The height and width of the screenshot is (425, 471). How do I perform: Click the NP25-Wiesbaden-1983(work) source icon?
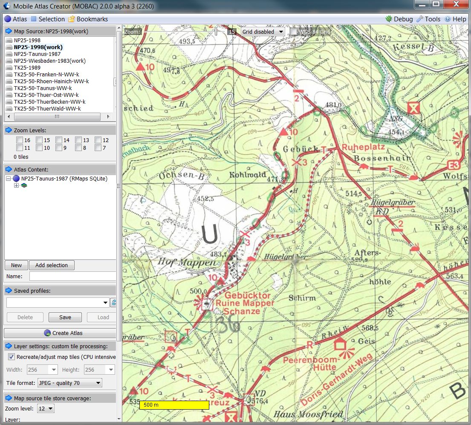pos(9,61)
